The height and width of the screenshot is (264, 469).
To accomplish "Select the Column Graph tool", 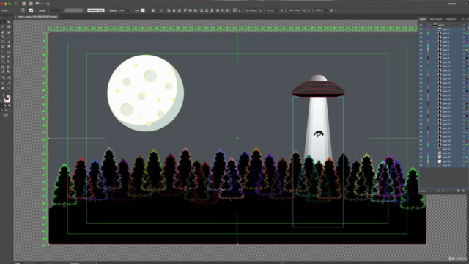I will [9, 77].
